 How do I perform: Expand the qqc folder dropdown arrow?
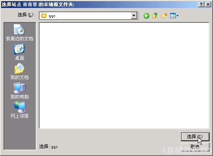coord(134,16)
